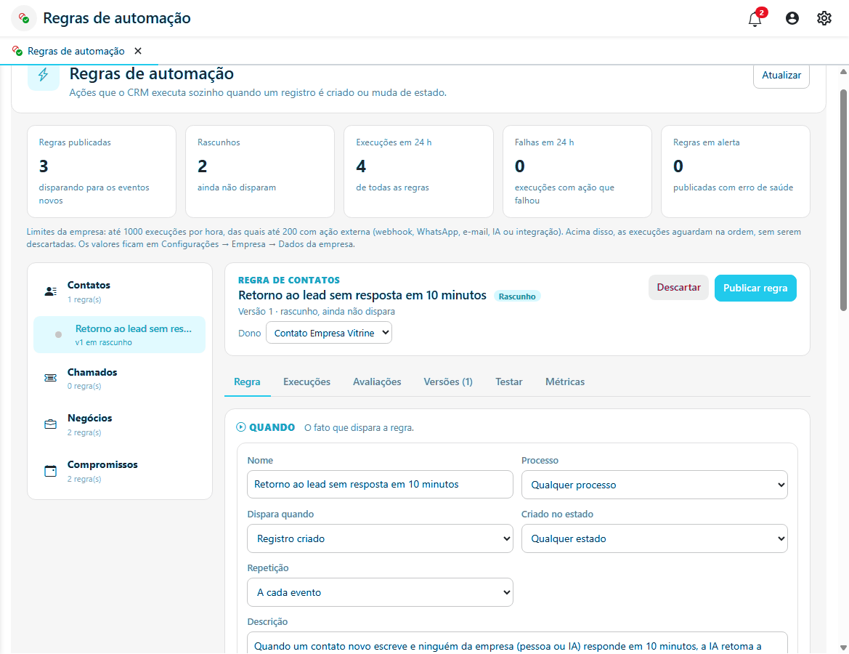849x654 pixels.
Task: Click the app logo beside the page title
Action: coord(24,18)
